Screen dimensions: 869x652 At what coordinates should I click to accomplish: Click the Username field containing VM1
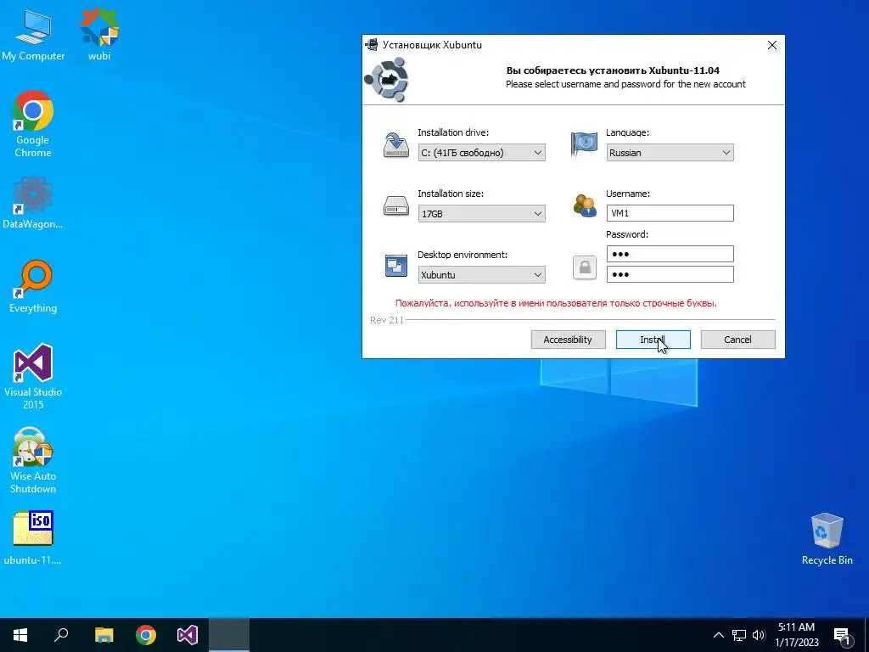(670, 213)
